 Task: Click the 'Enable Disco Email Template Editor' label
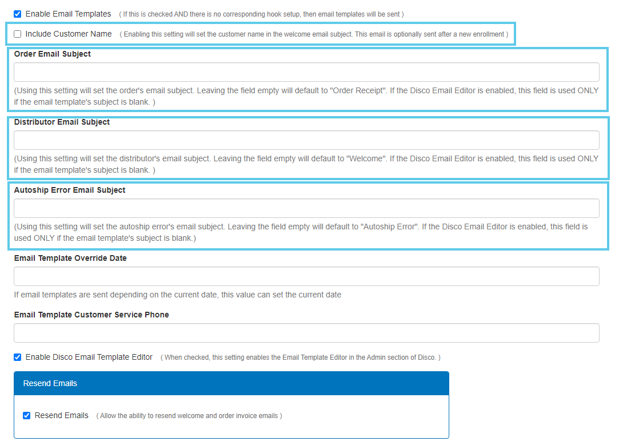[x=89, y=357]
